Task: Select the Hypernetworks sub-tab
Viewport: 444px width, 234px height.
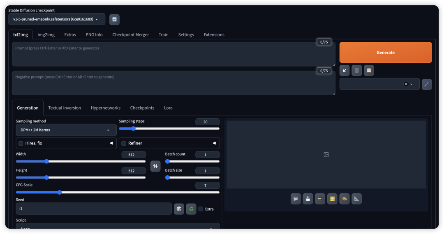Action: [x=106, y=108]
